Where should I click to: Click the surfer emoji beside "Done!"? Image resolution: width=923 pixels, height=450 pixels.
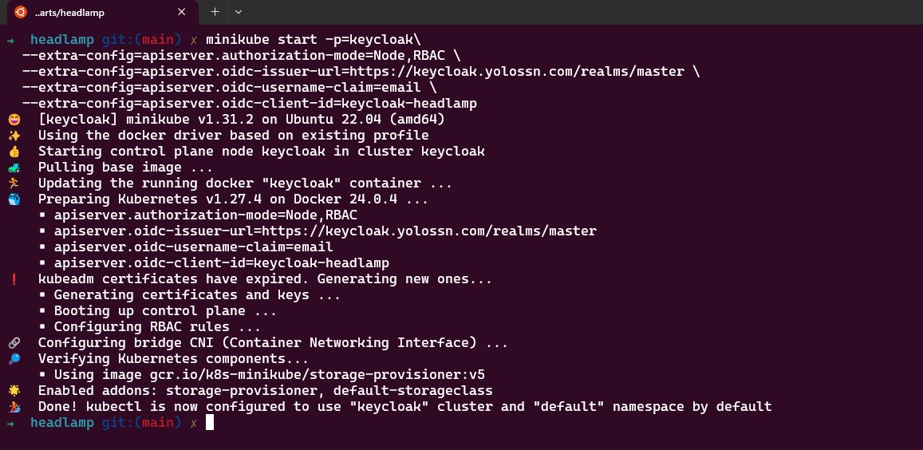pyautogui.click(x=14, y=407)
